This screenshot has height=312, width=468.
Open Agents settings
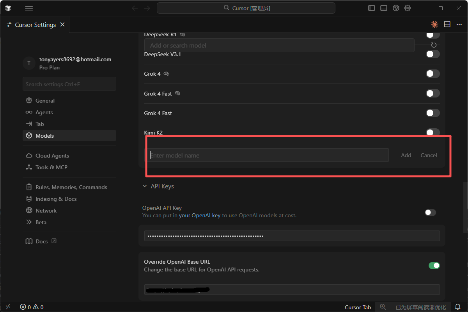[x=69, y=112]
